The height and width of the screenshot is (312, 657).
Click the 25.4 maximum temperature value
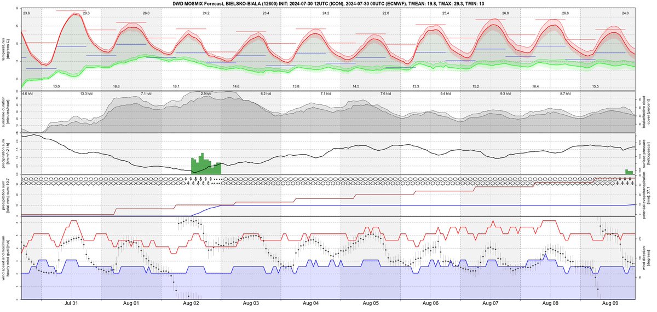tap(446, 12)
